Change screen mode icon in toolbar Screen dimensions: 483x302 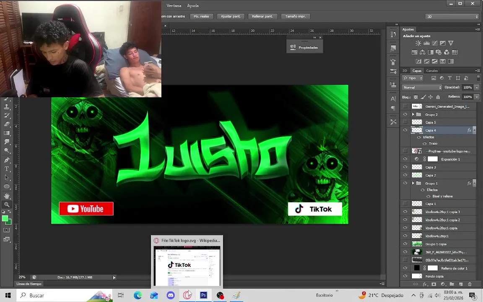click(7, 240)
